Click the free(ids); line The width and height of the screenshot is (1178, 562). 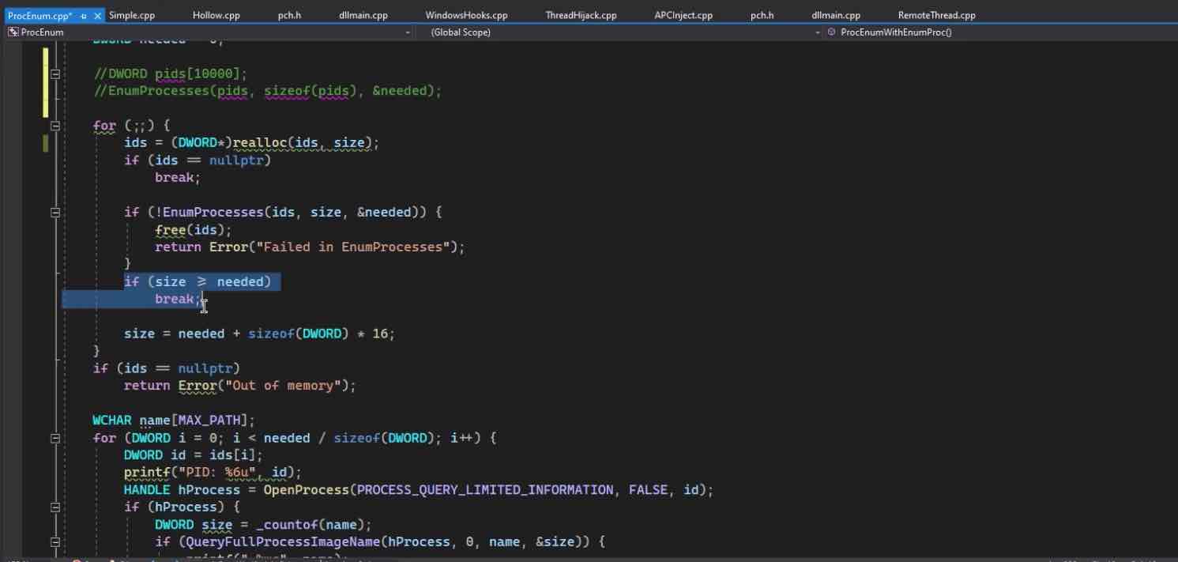(x=194, y=230)
